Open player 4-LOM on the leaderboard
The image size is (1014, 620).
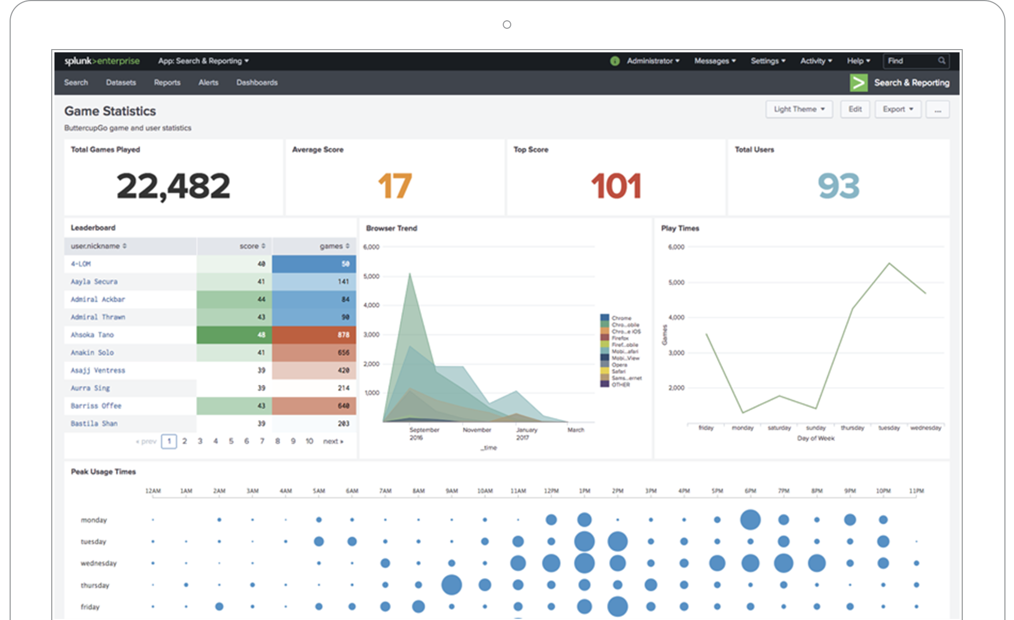pyautogui.click(x=81, y=264)
